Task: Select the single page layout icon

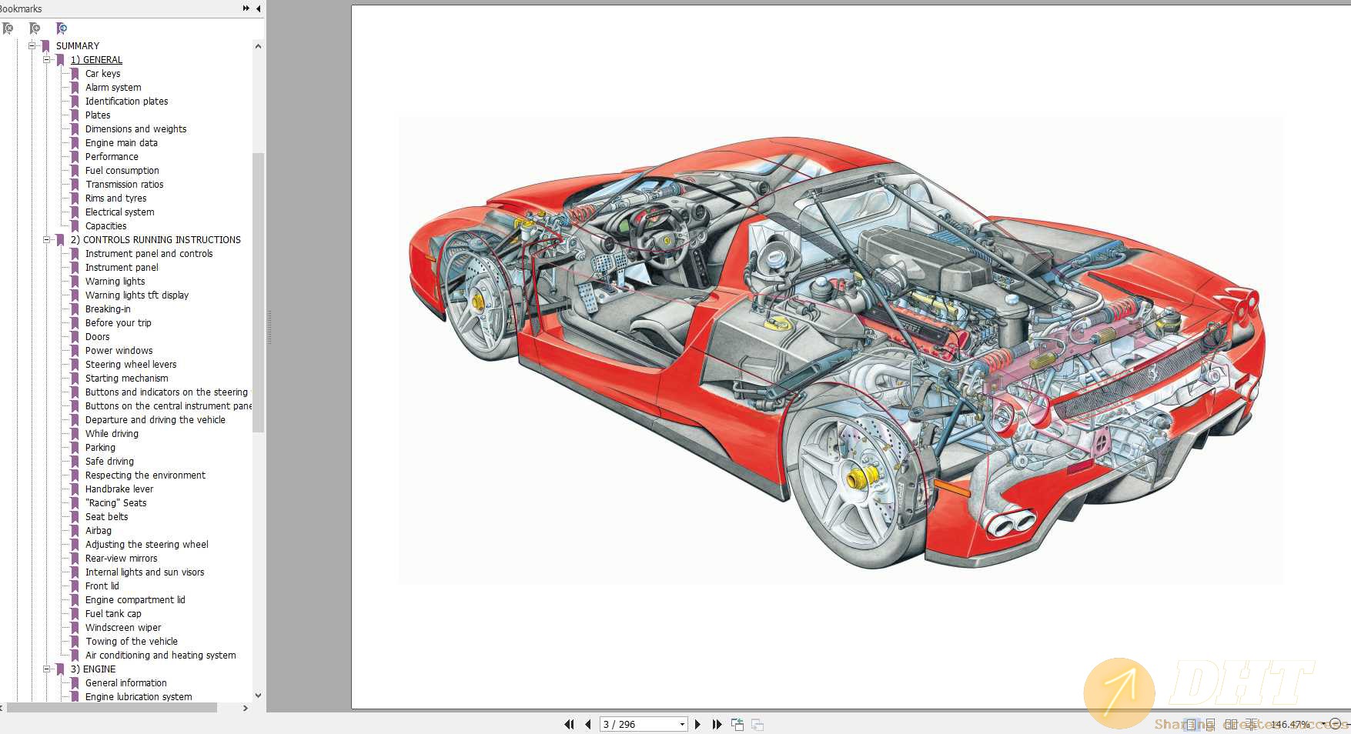Action: [x=1192, y=724]
